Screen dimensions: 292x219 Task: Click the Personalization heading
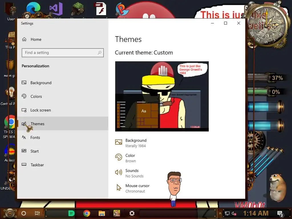(x=35, y=66)
